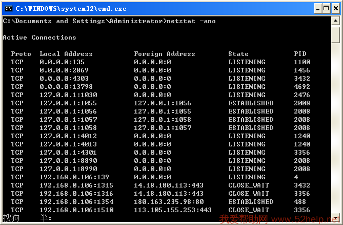
Task: Click the Active Connections heading
Action: [39, 38]
